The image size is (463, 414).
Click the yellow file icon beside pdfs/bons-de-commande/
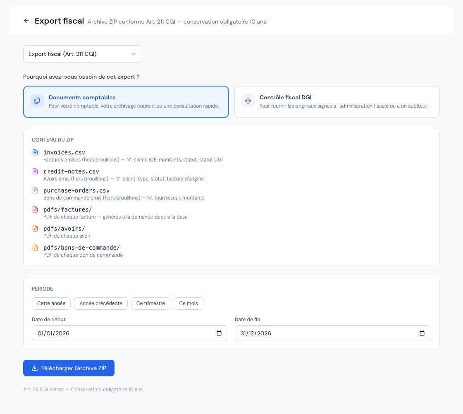coord(35,248)
